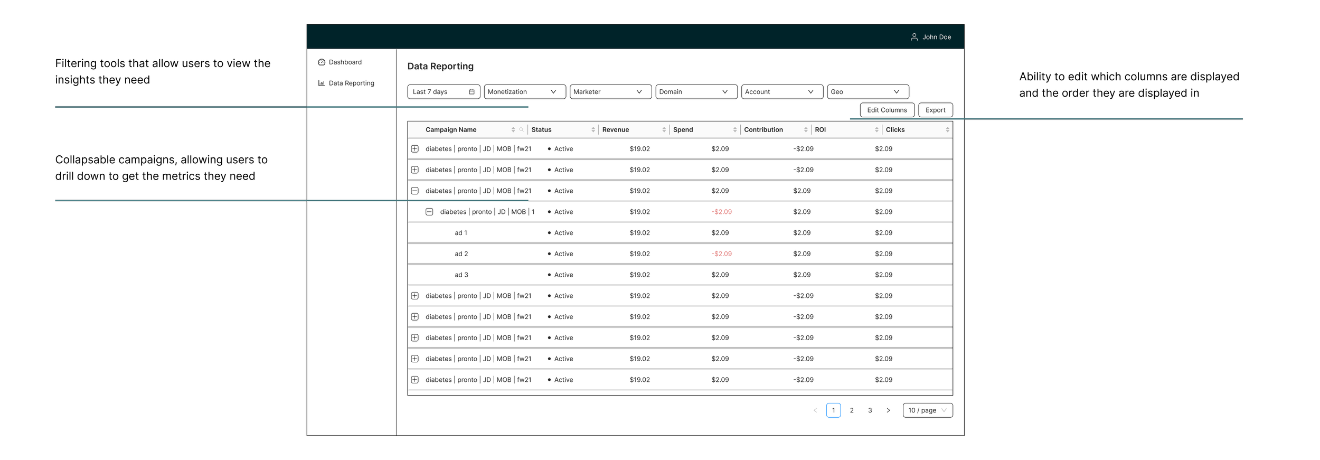The height and width of the screenshot is (460, 1320).
Task: Click the red -$2.09 in 'MOB | 1' row
Action: 722,212
